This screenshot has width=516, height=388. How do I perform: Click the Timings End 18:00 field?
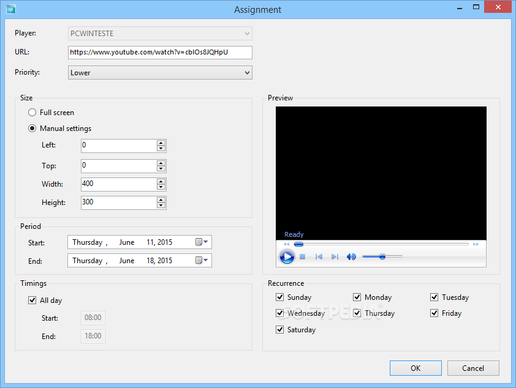(x=93, y=336)
